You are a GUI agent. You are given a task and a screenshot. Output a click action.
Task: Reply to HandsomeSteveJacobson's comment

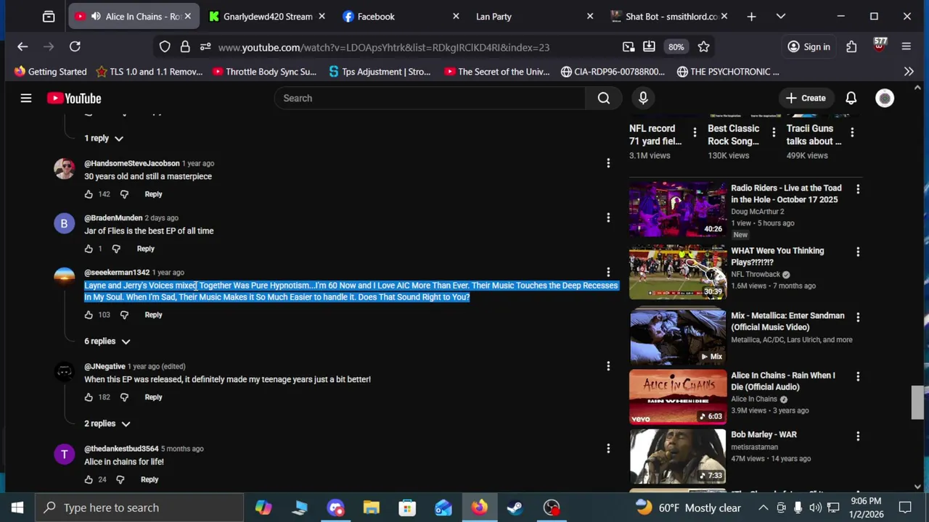[153, 194]
